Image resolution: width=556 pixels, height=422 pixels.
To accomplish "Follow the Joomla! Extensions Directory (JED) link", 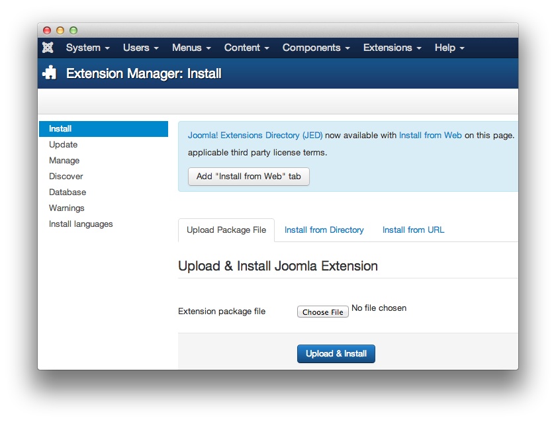I will tap(255, 136).
